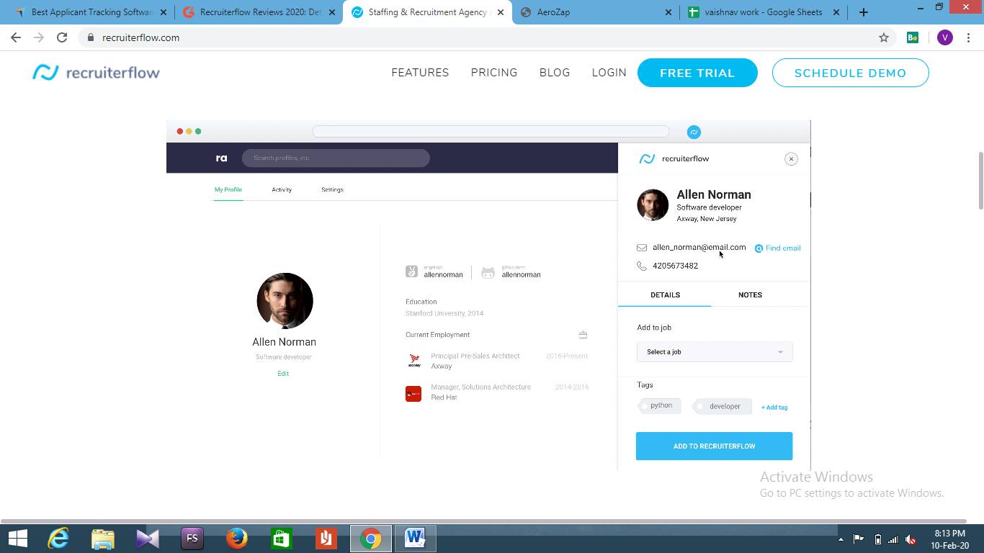Open a new tab with the plus button
This screenshot has width=984, height=553.
[864, 12]
